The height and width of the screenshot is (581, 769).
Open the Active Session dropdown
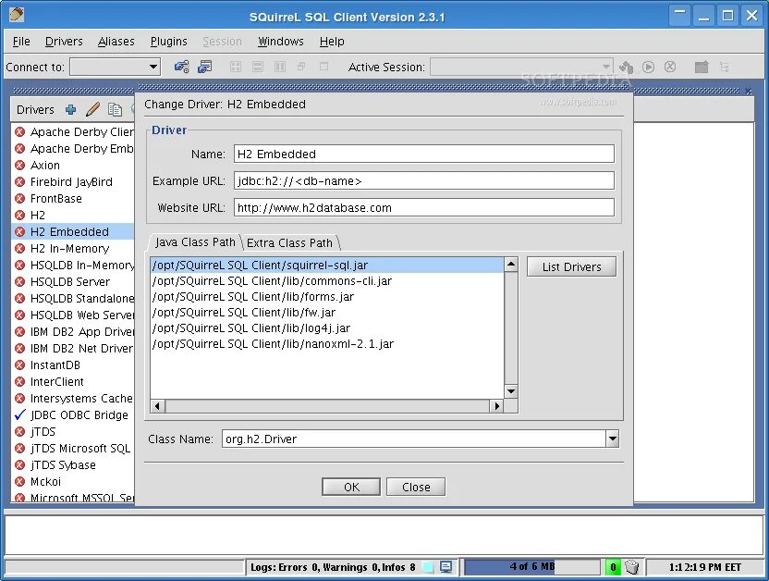pyautogui.click(x=605, y=67)
